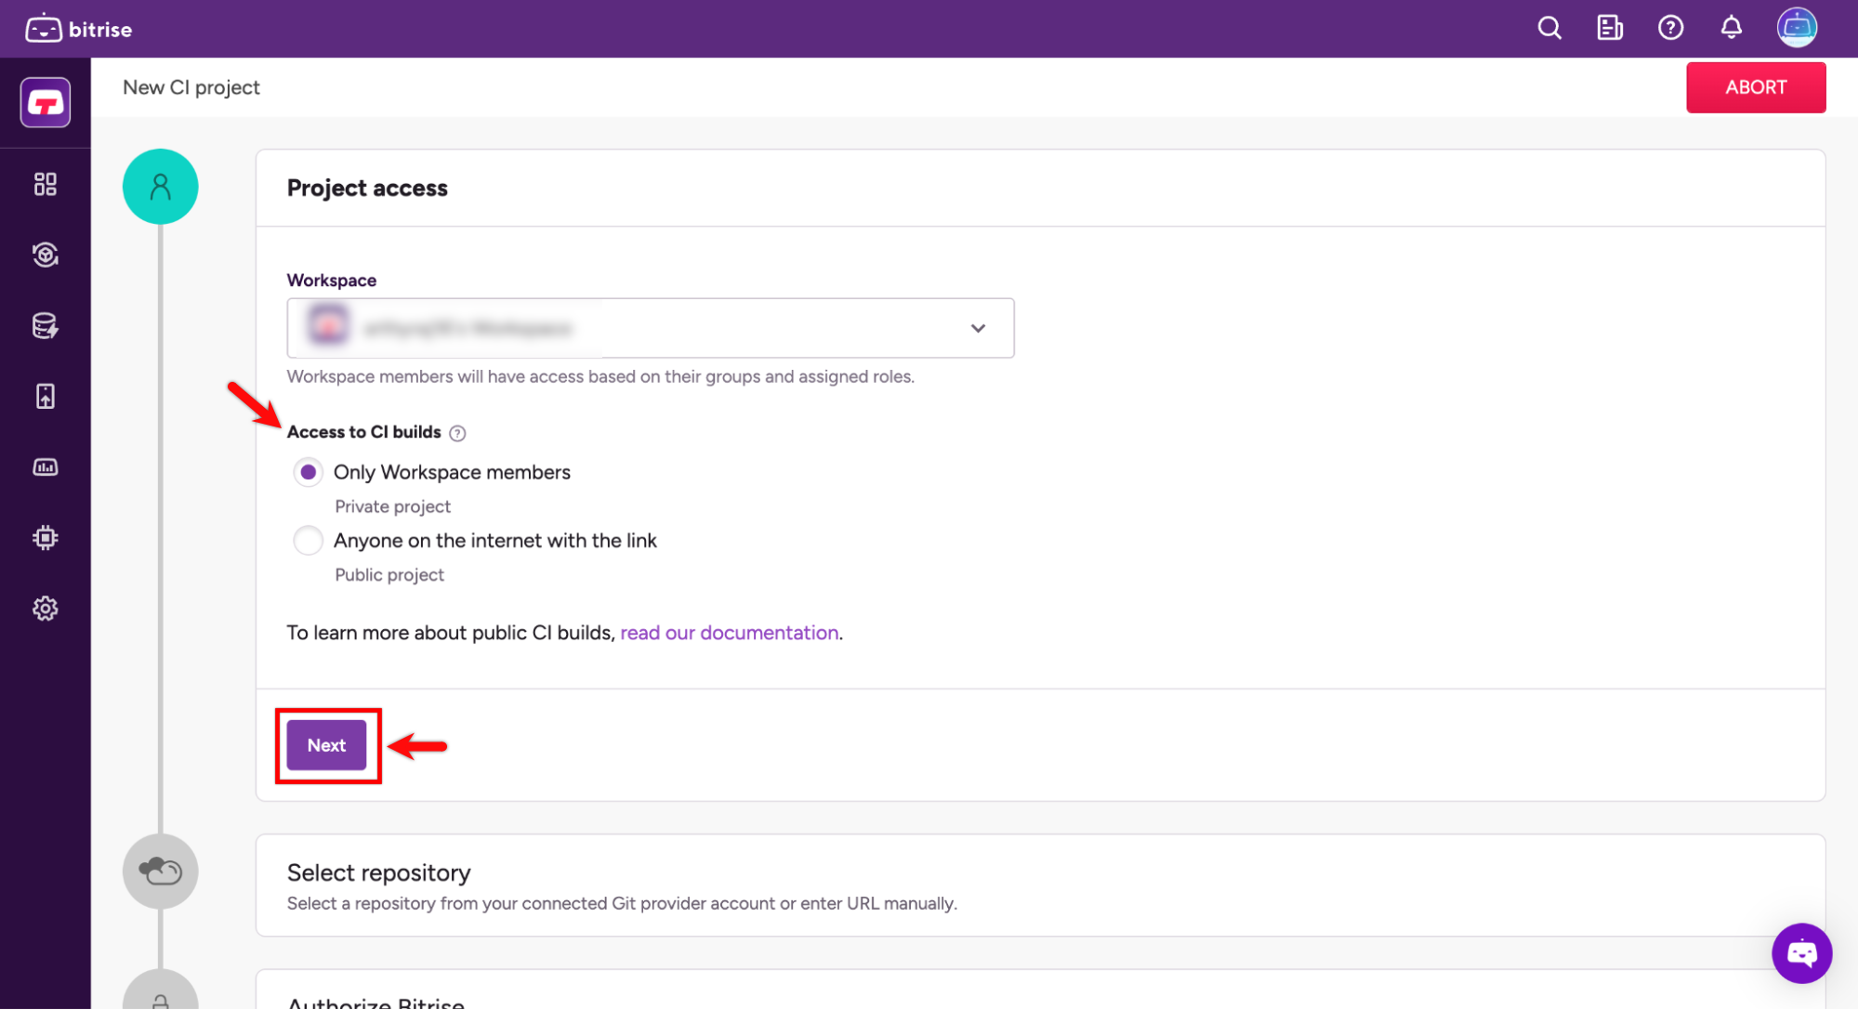Open the insights chart icon in sidebar
Image resolution: width=1858 pixels, height=1010 pixels.
(x=46, y=467)
